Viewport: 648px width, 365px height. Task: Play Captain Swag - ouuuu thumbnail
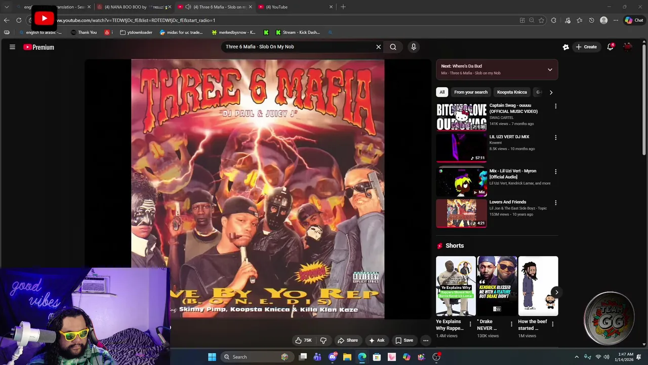point(461,117)
